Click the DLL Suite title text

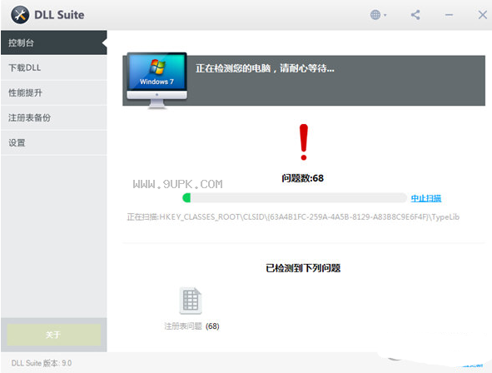(59, 15)
